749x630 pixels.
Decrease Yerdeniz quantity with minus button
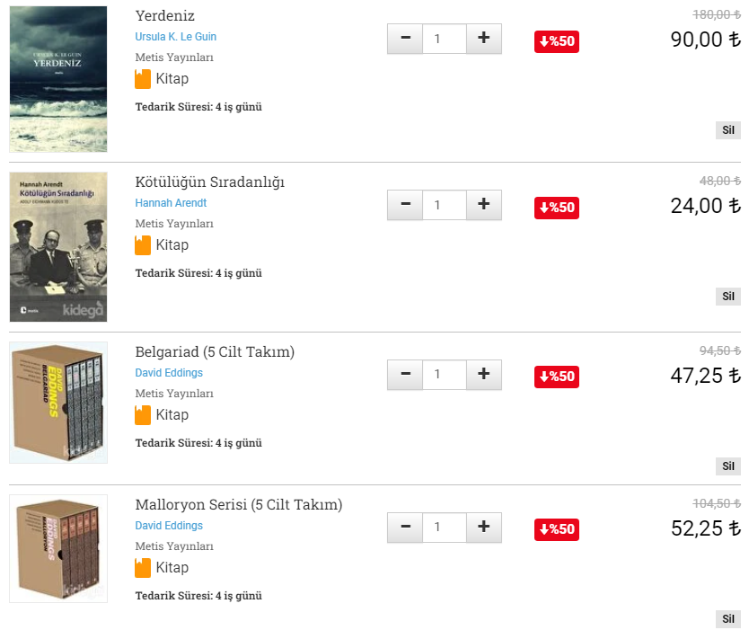coord(405,39)
